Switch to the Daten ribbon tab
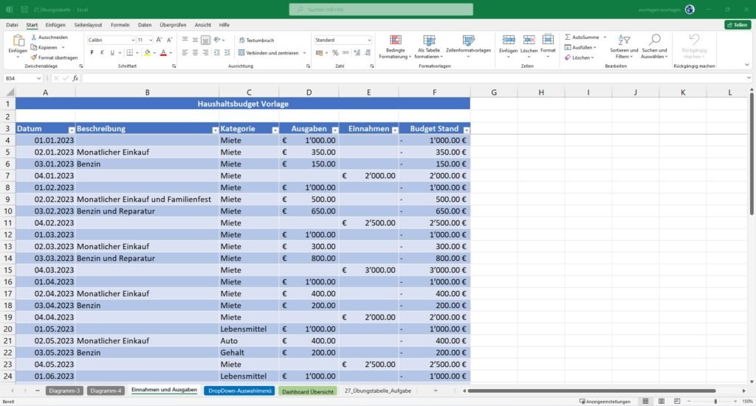This screenshot has width=756, height=406. coord(145,24)
